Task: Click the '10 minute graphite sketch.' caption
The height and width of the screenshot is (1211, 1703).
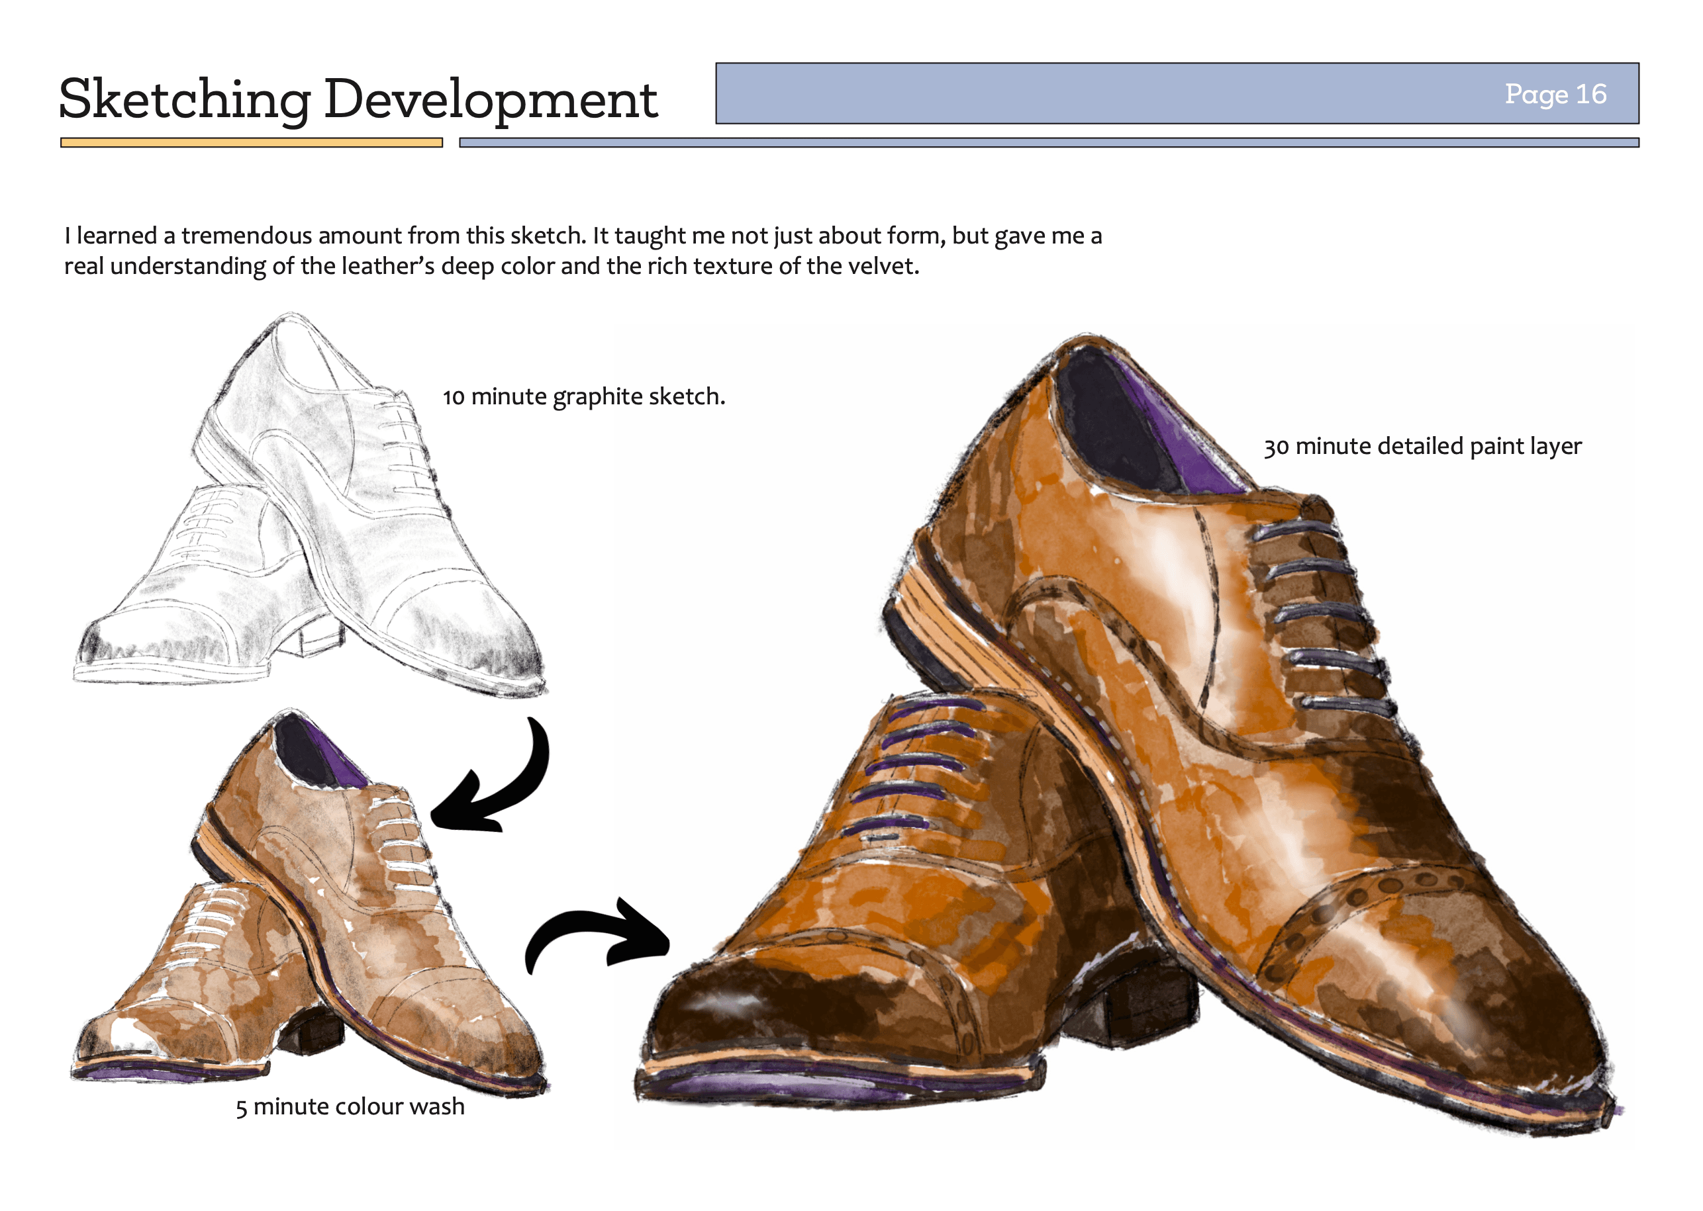Action: (583, 396)
